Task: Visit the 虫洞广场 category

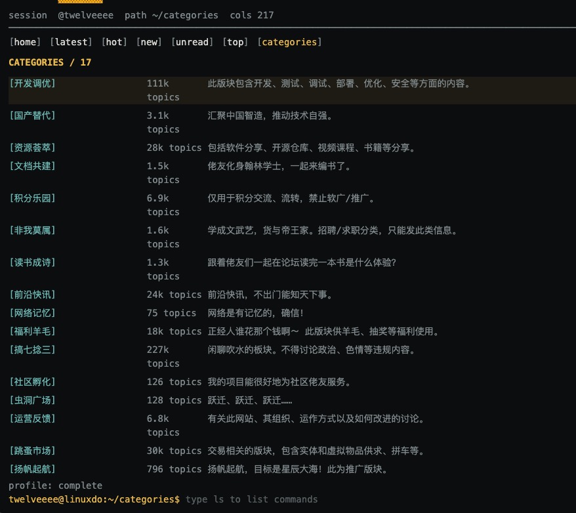Action: coord(32,400)
